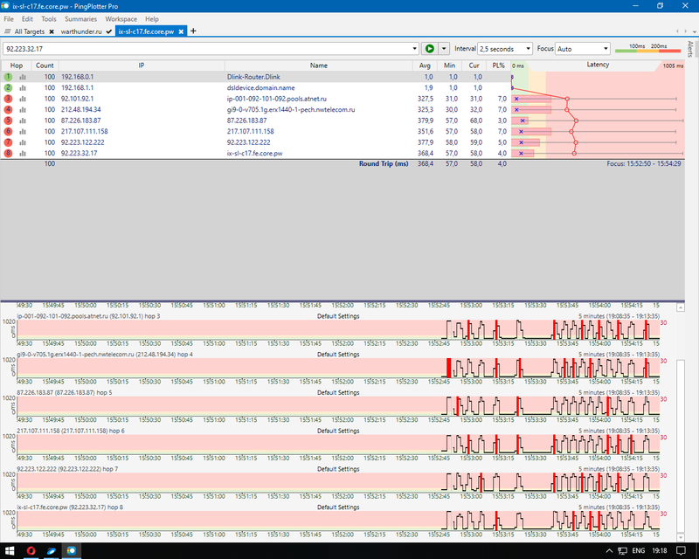The width and height of the screenshot is (699, 559).
Task: Select the Dlink-Router.Dlink name cell
Action: [319, 77]
